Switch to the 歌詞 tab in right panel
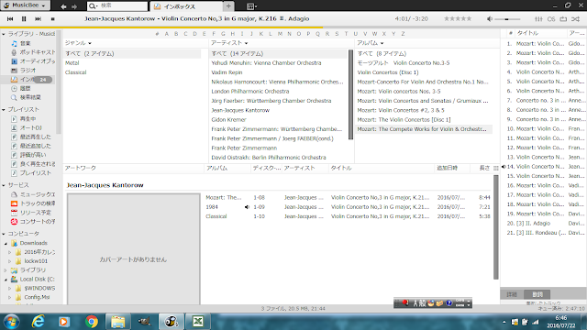 [537, 294]
